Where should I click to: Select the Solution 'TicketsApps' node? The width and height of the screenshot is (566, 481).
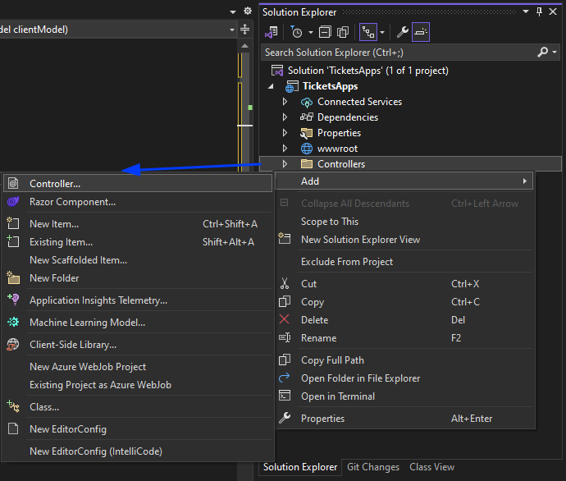367,71
